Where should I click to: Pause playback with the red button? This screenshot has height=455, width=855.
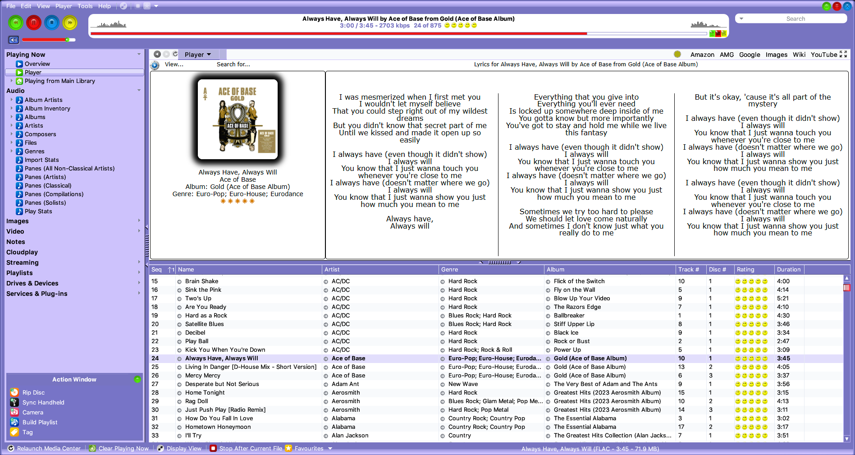(34, 23)
